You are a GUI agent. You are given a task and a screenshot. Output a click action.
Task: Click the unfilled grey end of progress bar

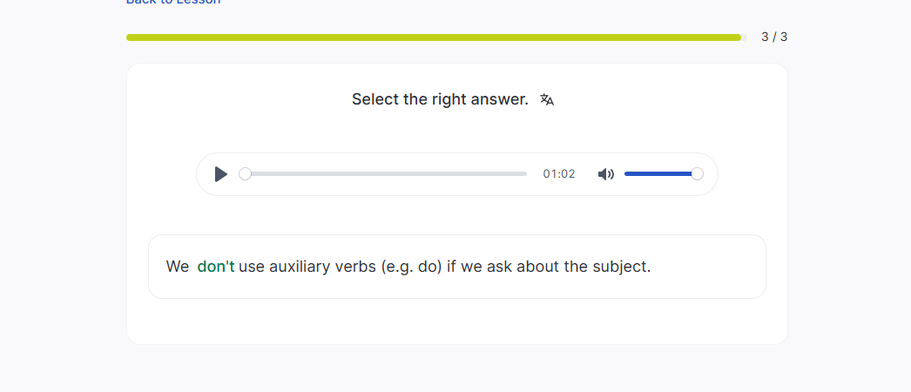tap(745, 37)
